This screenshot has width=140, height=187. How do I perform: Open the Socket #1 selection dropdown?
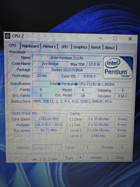click(47, 148)
